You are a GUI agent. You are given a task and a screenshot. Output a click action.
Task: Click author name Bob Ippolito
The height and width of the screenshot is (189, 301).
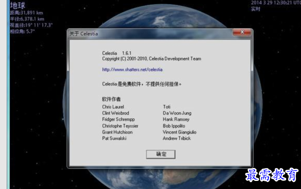coord(174,126)
